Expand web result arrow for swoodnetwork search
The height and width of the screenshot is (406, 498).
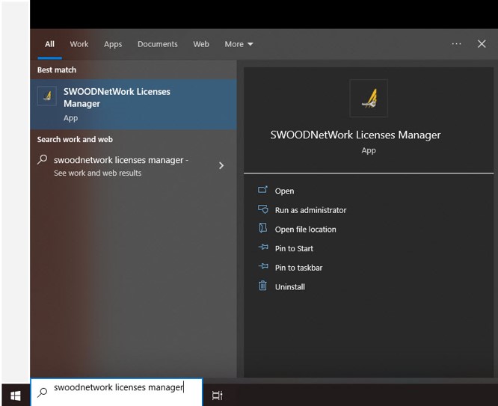click(x=221, y=165)
